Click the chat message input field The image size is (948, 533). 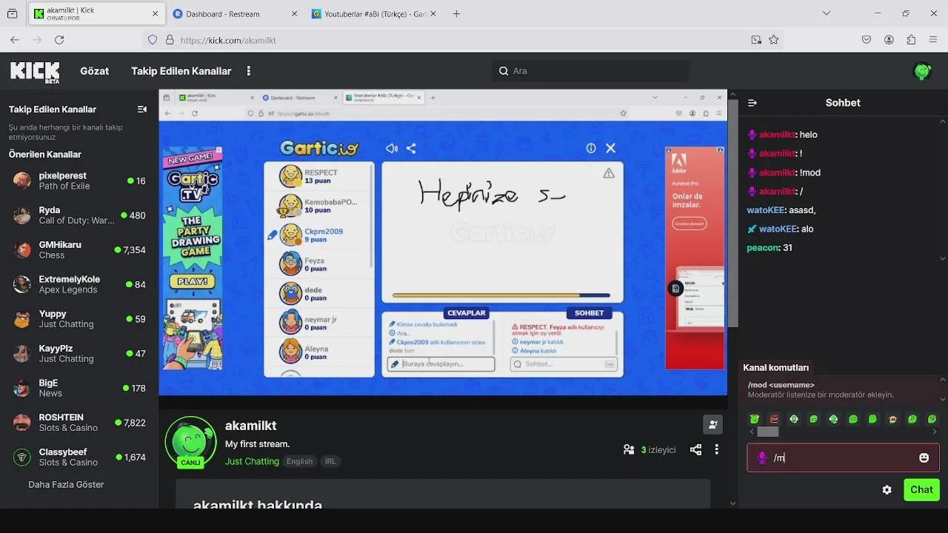click(843, 457)
